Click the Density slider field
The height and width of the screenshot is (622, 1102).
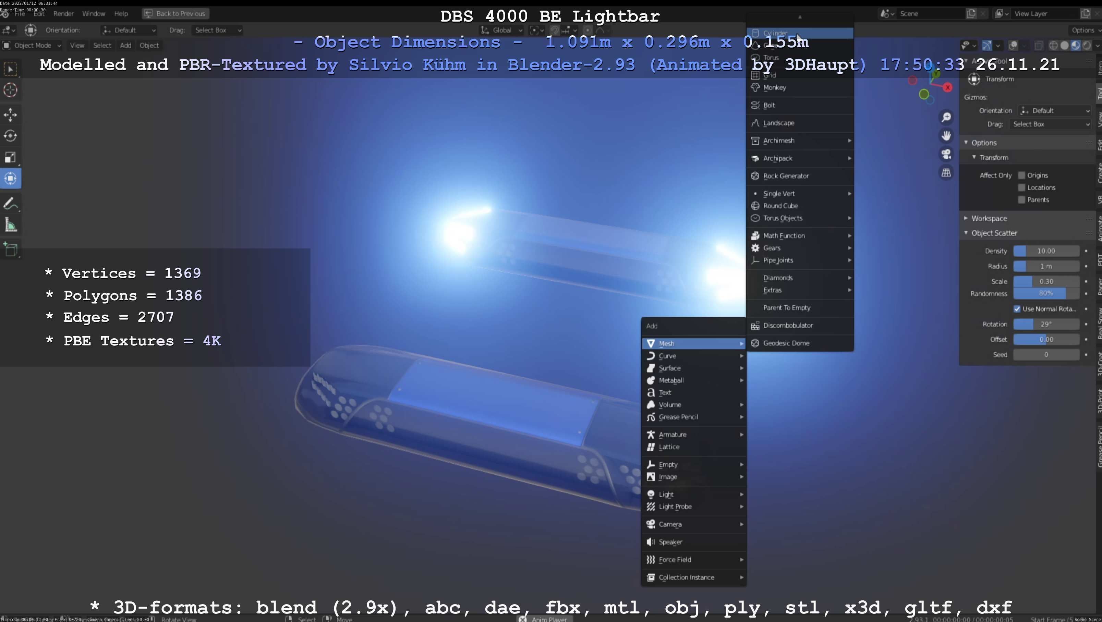tap(1046, 251)
